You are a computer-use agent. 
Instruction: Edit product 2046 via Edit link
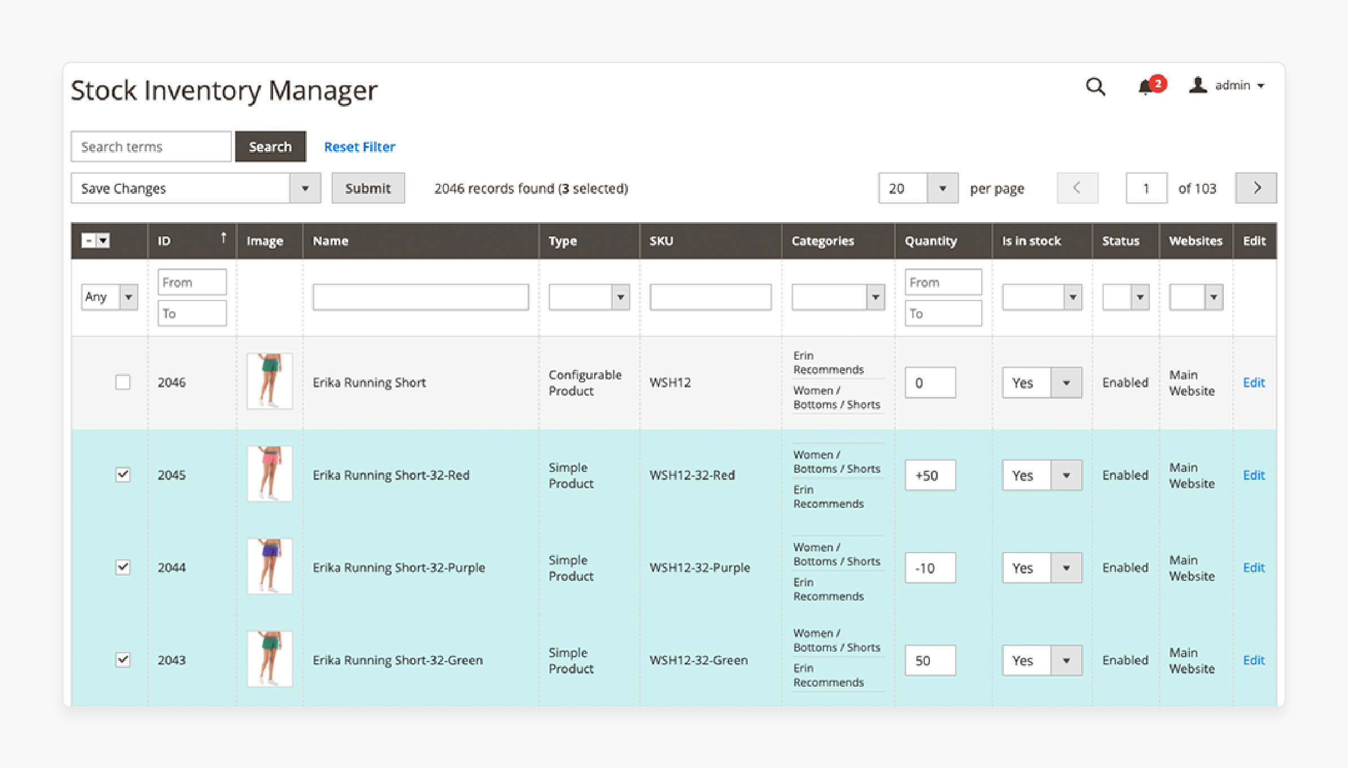click(1254, 382)
